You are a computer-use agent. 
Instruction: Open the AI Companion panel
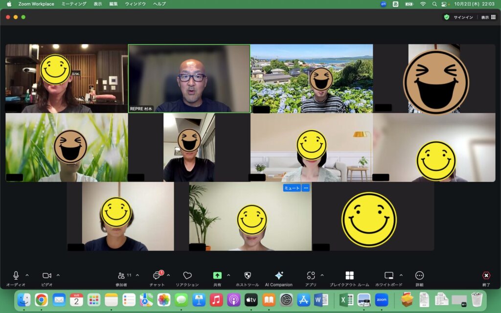tap(278, 276)
